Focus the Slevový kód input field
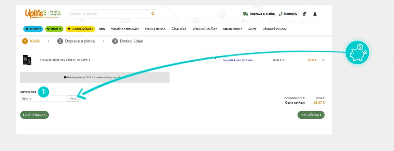Viewport: 394px width, 151px height. 44,99
